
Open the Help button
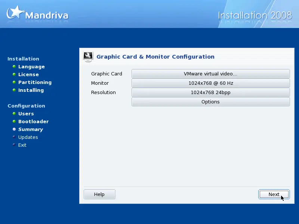(x=99, y=194)
